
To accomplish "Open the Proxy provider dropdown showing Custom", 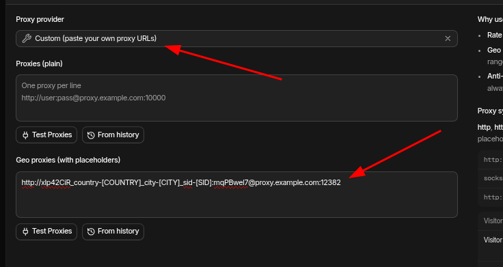I will pos(236,38).
